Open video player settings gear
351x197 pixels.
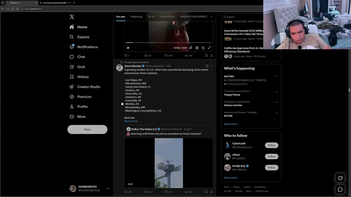coord(197,48)
